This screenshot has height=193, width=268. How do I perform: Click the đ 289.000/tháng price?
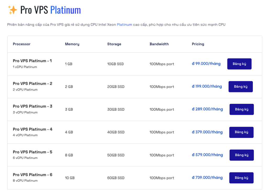(207, 109)
